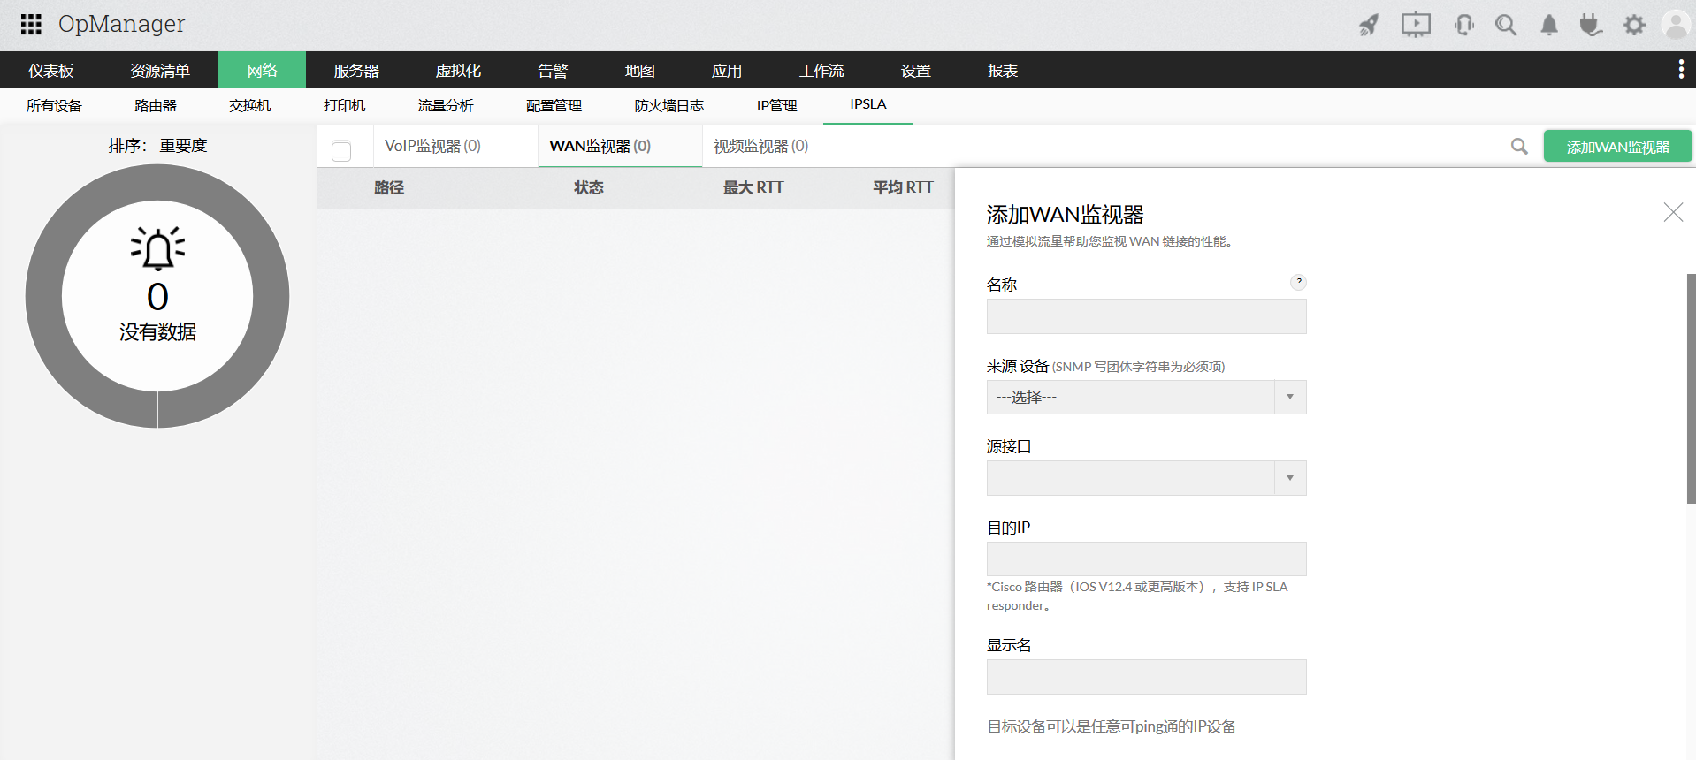Viewport: 1696px width, 760px height.
Task: Open the 应用 menu
Action: click(727, 71)
